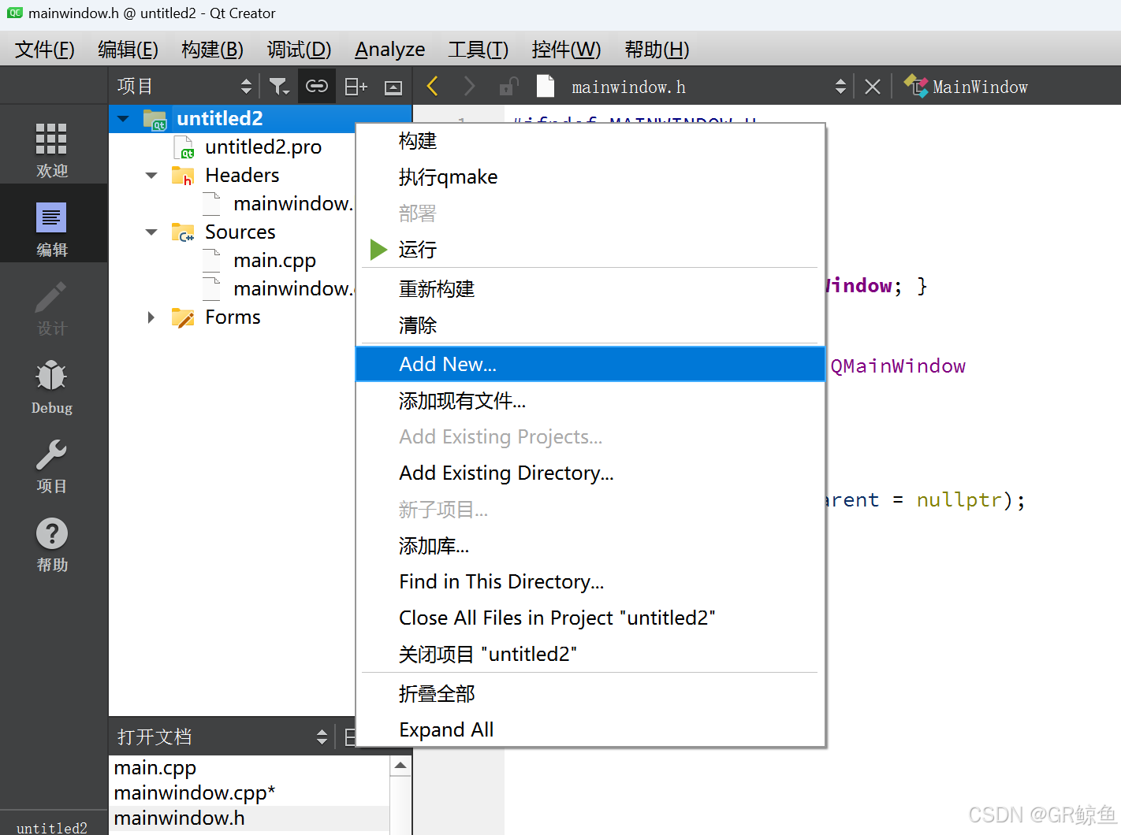
Task: Open the 帮助(H) menu
Action: pyautogui.click(x=657, y=50)
